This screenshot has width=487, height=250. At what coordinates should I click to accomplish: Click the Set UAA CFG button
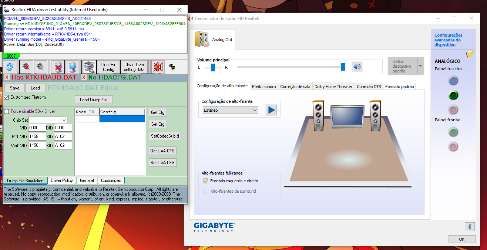point(162,163)
